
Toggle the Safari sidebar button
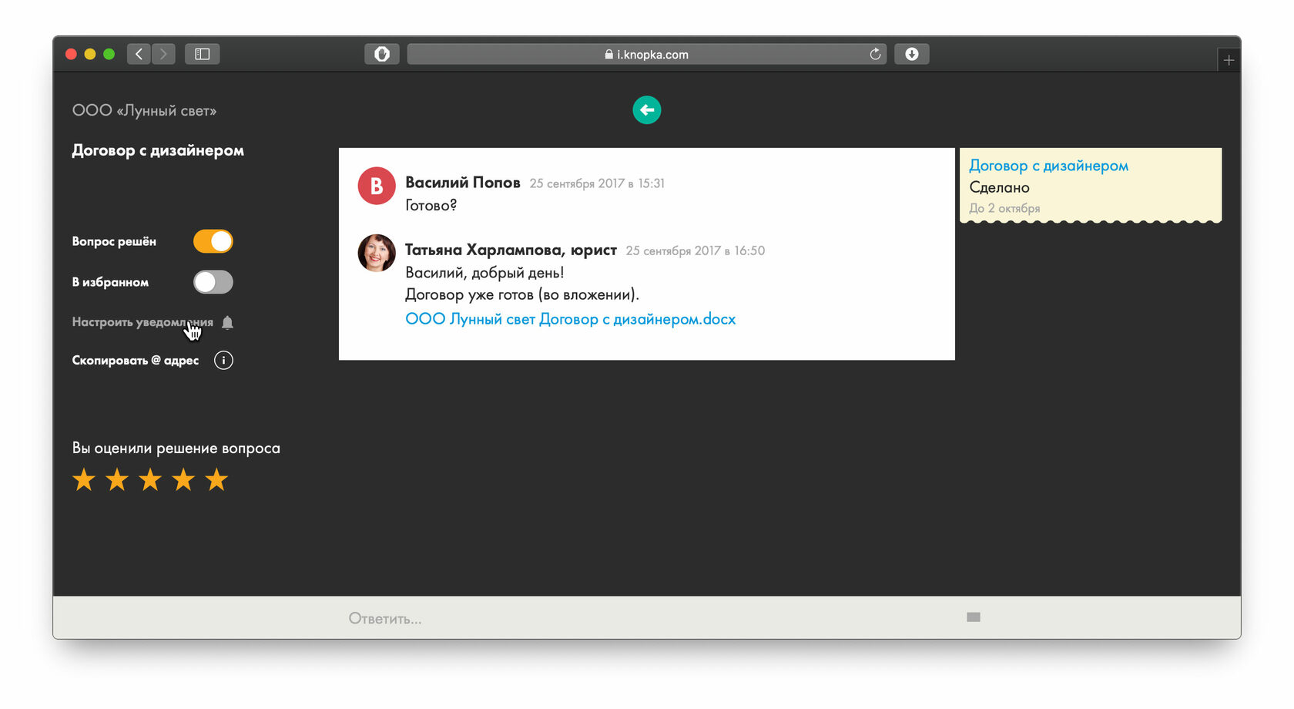203,54
